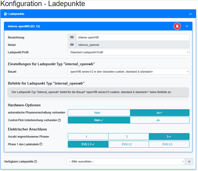Click the "Bauart" label
The height and width of the screenshot is (171, 198).
click(x=12, y=72)
